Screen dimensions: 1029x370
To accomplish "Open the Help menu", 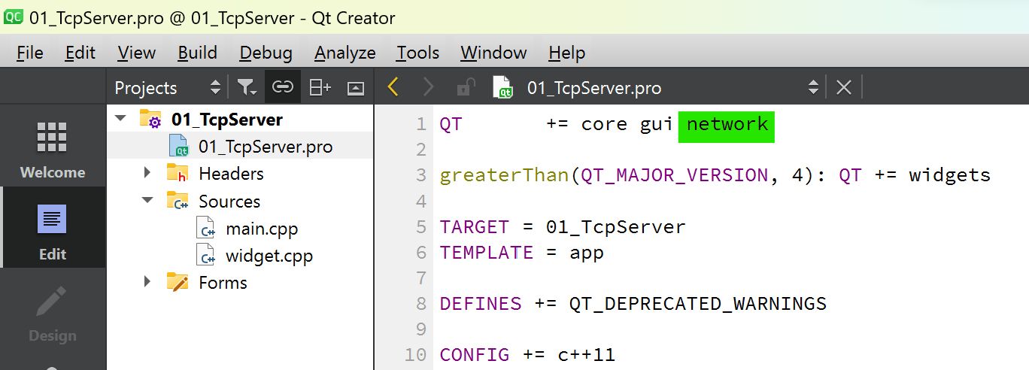I will click(566, 53).
